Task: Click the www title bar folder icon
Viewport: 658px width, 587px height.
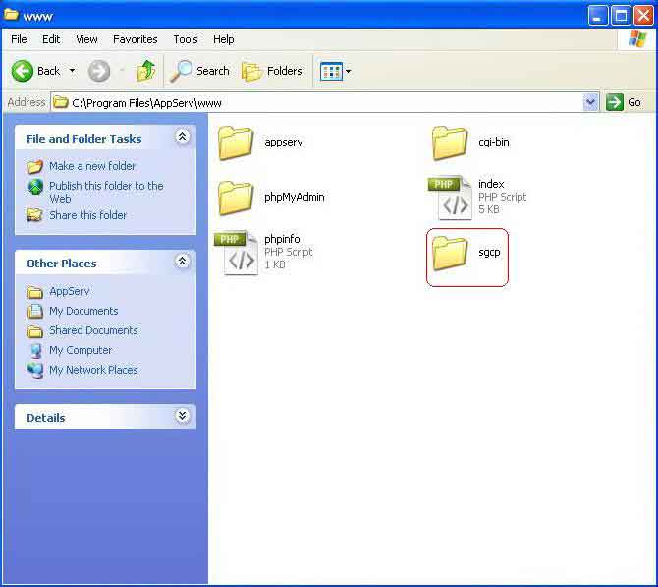Action: (12, 15)
